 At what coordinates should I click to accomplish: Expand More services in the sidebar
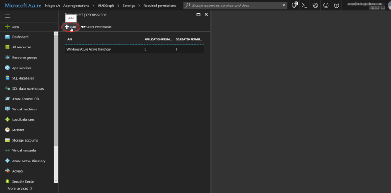coord(20,188)
